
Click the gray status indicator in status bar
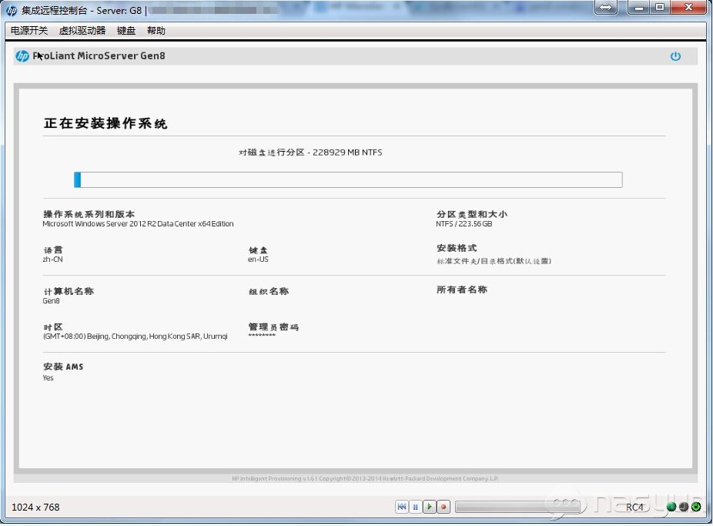pos(684,507)
